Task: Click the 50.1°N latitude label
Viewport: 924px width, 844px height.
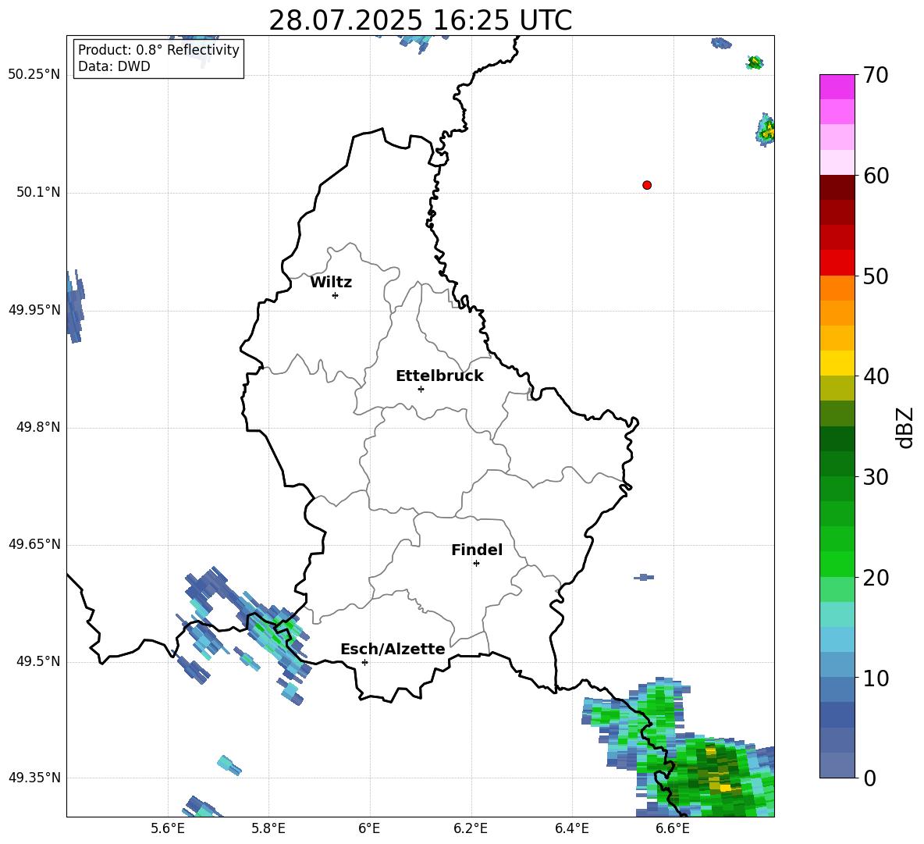Action: [x=38, y=193]
